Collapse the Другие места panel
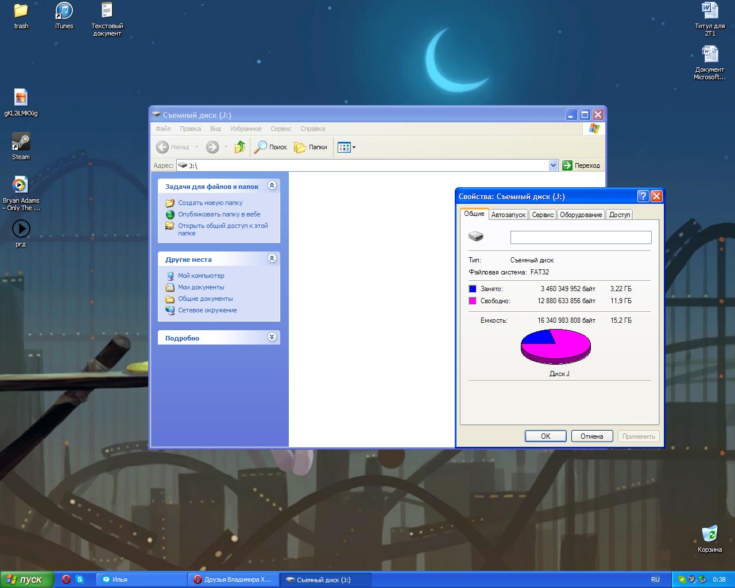This screenshot has height=588, width=735. click(x=272, y=258)
